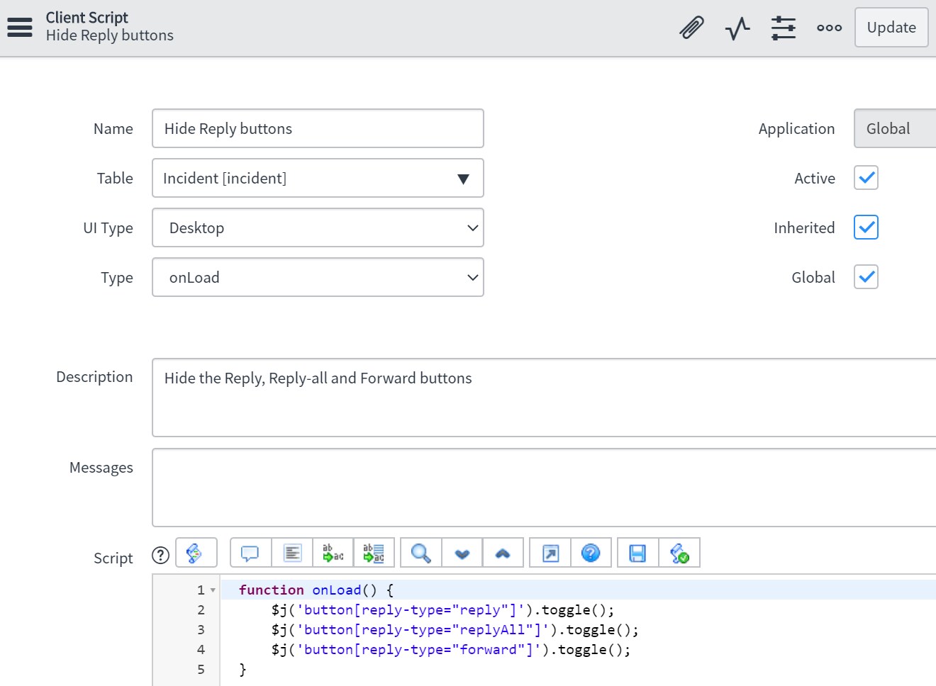Open the personalize form settings icon

click(x=784, y=28)
